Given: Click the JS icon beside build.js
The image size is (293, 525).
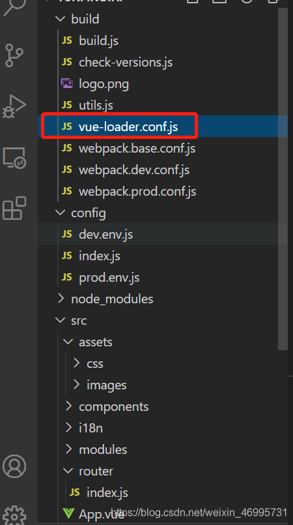Looking at the screenshot, I should (x=67, y=40).
